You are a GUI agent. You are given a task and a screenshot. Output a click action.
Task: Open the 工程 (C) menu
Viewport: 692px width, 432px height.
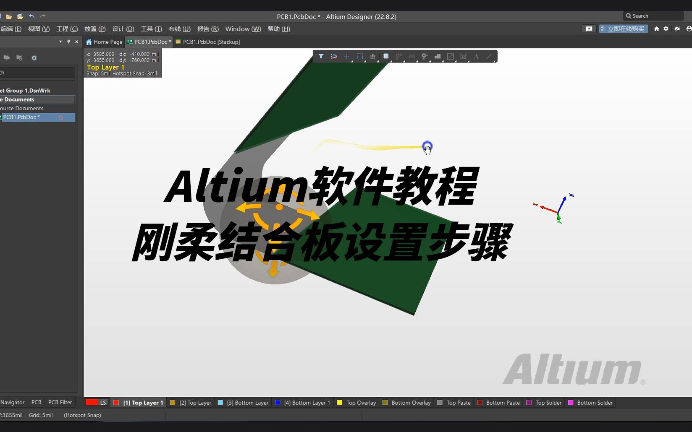67,29
